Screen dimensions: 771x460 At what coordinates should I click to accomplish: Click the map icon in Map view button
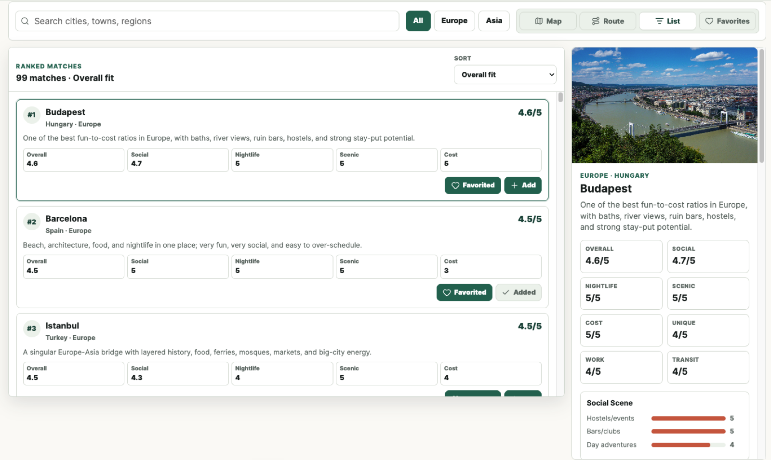click(x=539, y=21)
